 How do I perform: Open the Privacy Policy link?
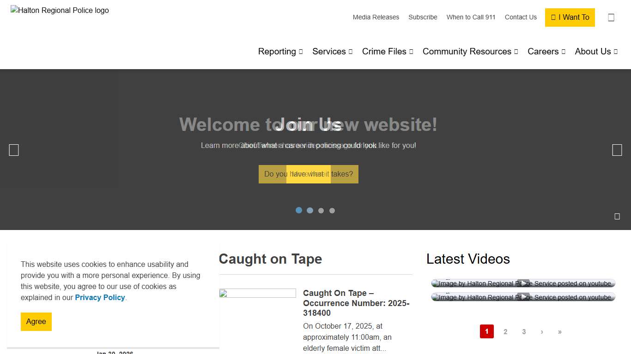click(x=100, y=297)
